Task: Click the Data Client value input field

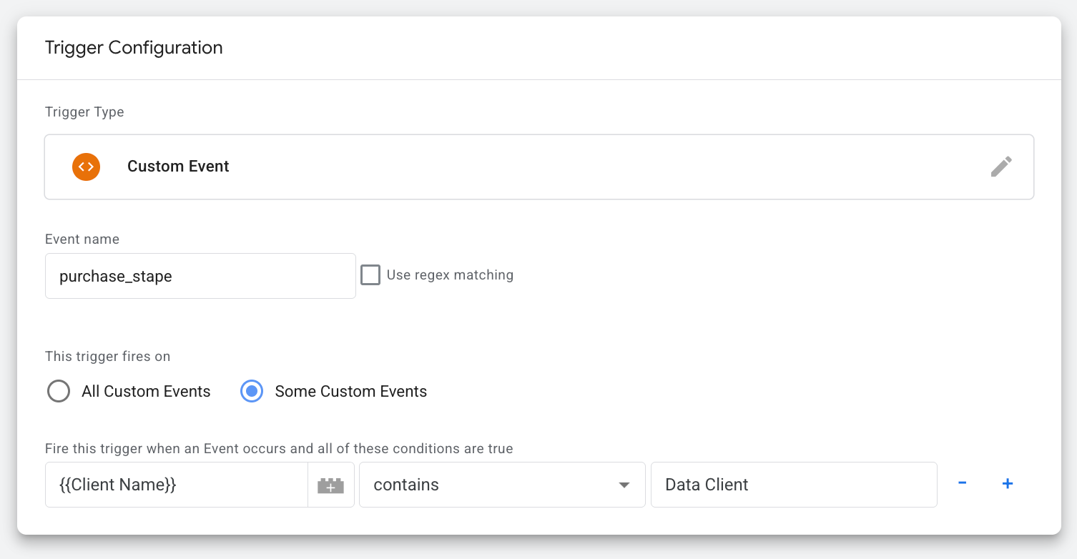Action: click(x=794, y=485)
